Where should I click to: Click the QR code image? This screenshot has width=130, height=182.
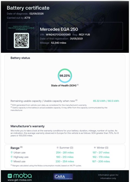(21, 40)
